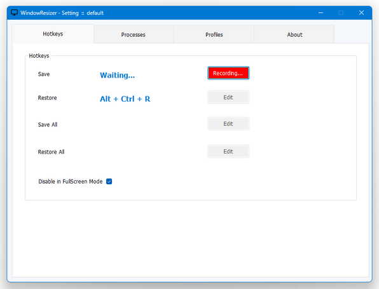Edit the Restore hotkey
This screenshot has width=379, height=289.
(x=228, y=97)
